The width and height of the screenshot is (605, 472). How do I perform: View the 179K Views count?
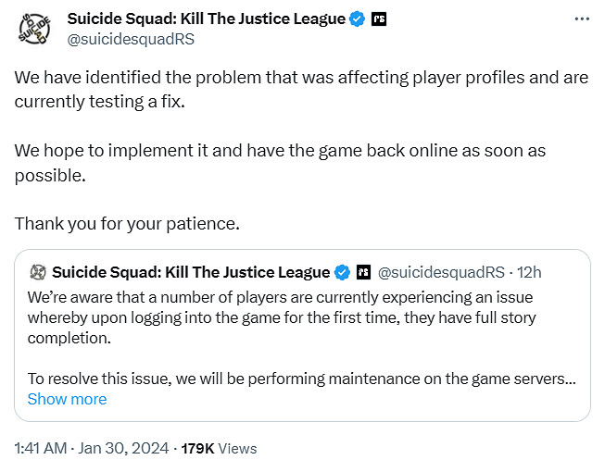click(x=221, y=448)
